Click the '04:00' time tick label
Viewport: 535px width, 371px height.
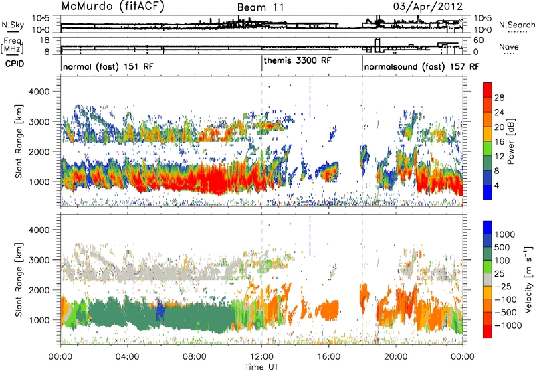(x=127, y=356)
